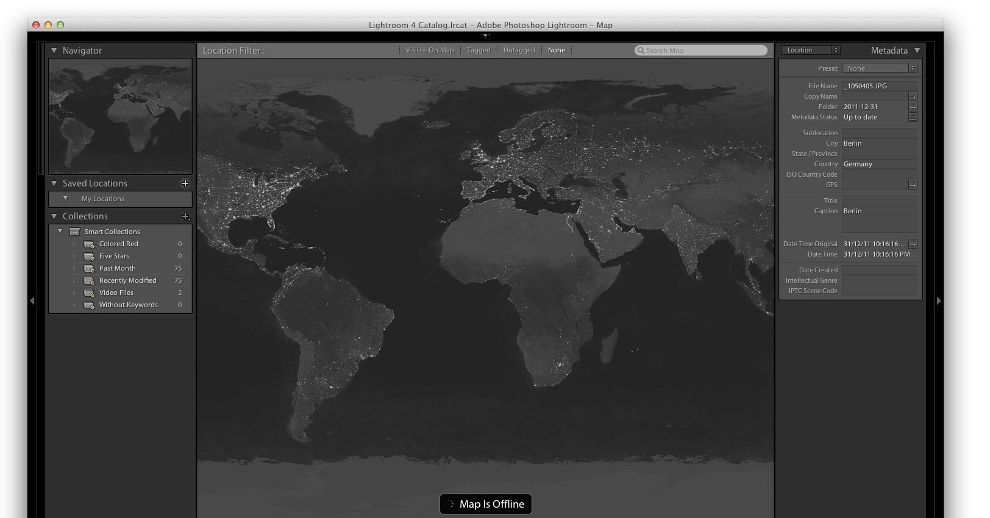Screen dimensions: 990x518
Task: Click the Search Map field
Action: click(701, 51)
